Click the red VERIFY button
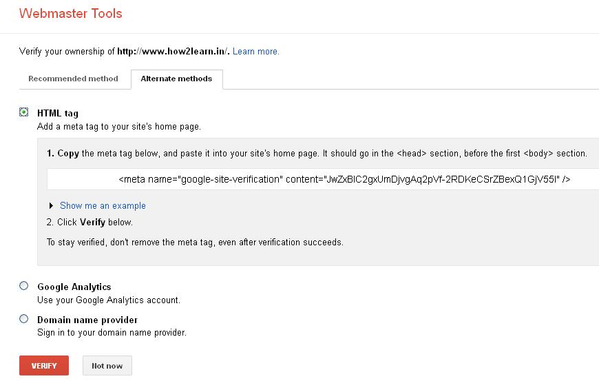The image size is (599, 381). click(44, 366)
